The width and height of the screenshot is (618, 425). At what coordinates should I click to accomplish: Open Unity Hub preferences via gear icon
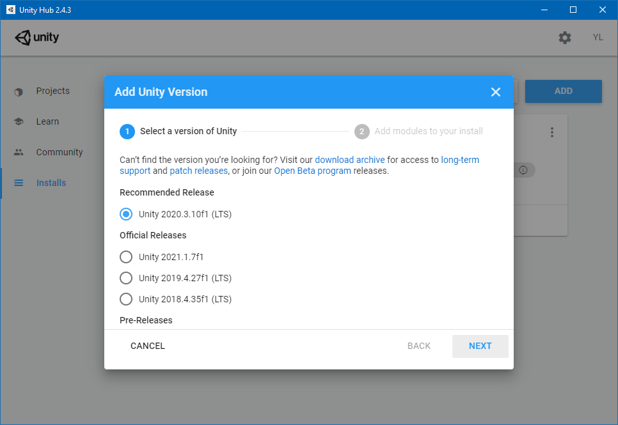565,38
